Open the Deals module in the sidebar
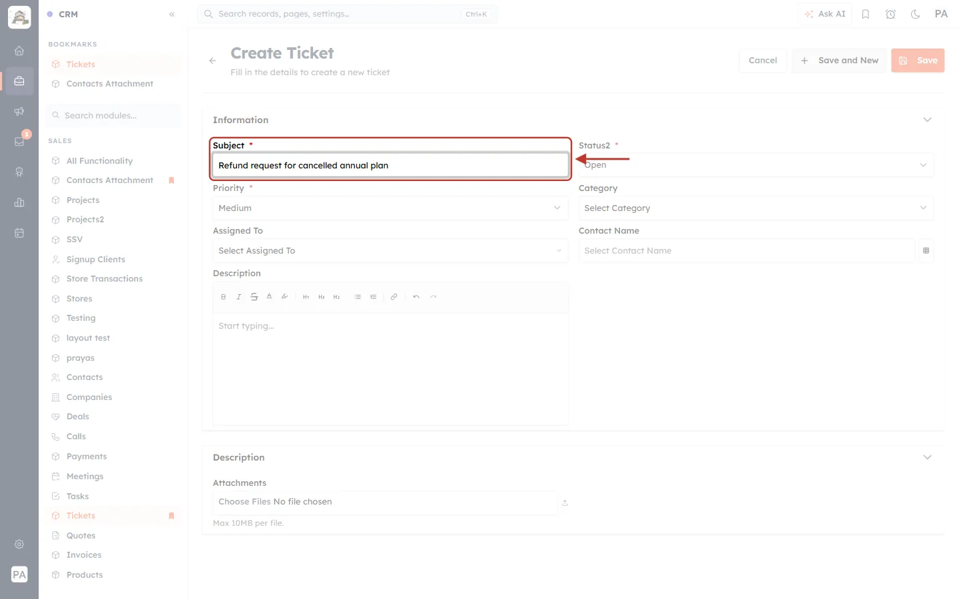 (x=78, y=417)
